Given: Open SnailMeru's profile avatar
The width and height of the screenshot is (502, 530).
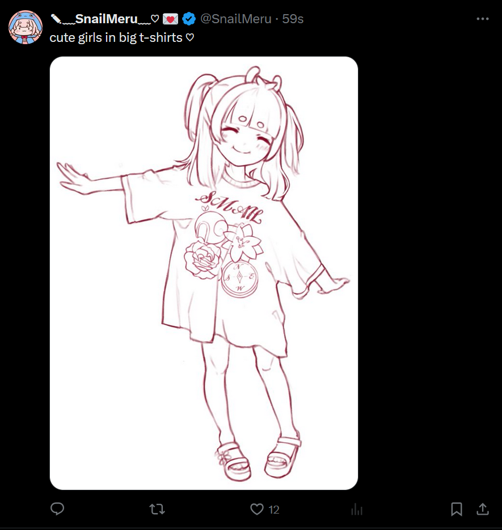Looking at the screenshot, I should [26, 27].
